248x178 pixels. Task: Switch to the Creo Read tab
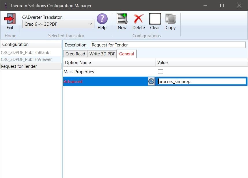coord(75,54)
